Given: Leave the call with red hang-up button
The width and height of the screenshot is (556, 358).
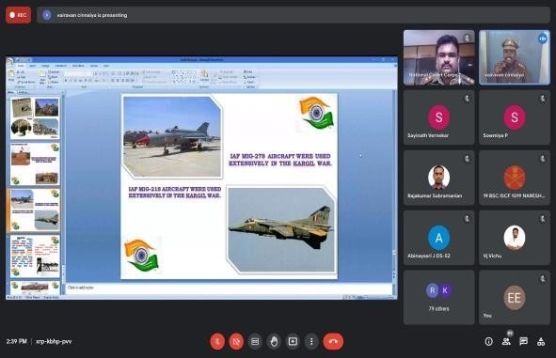Looking at the screenshot, I should [x=333, y=342].
